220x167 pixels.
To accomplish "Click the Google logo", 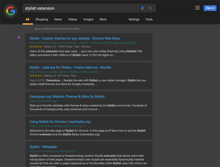I will [10, 11].
